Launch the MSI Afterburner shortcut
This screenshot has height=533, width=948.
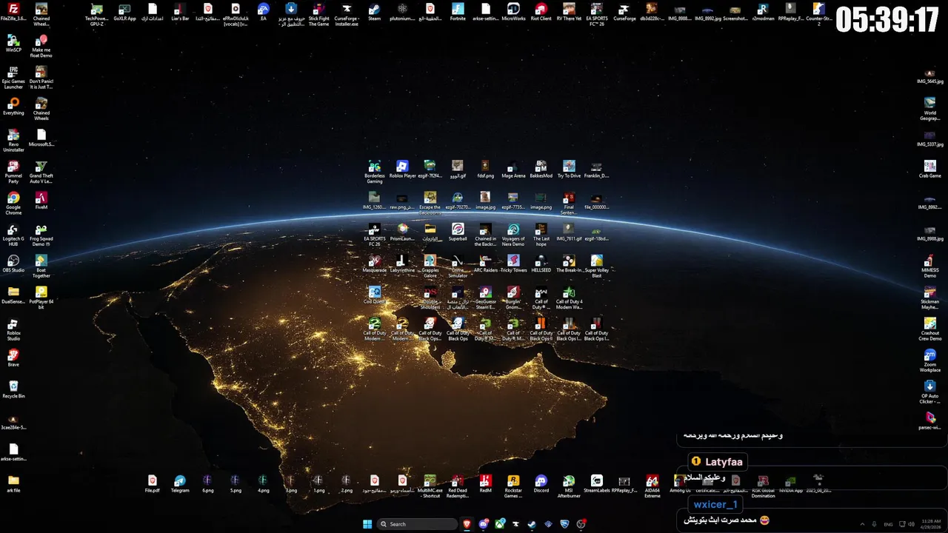[x=569, y=486]
